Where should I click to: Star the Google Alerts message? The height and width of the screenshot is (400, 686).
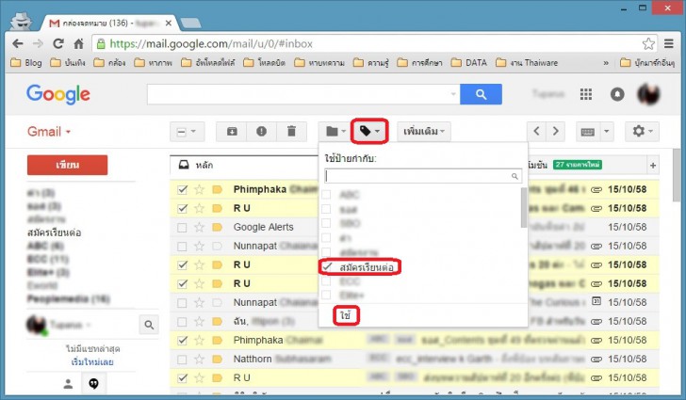[200, 228]
